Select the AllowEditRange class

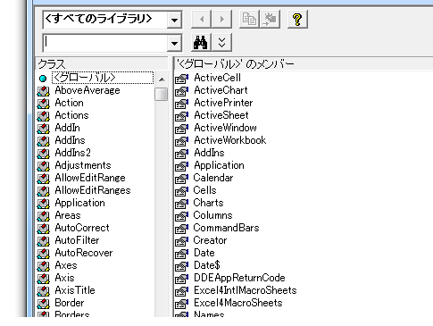pyautogui.click(x=90, y=178)
